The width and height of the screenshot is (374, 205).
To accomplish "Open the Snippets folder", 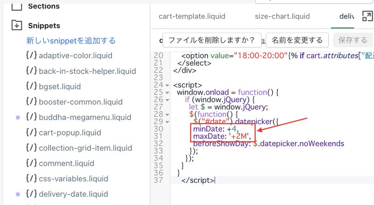I will 44,26.
